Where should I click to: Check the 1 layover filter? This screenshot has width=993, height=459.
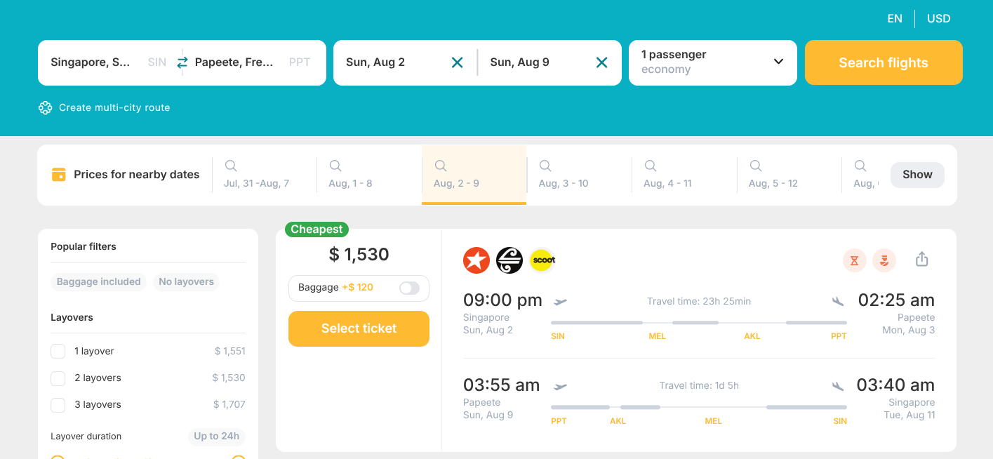click(x=58, y=351)
